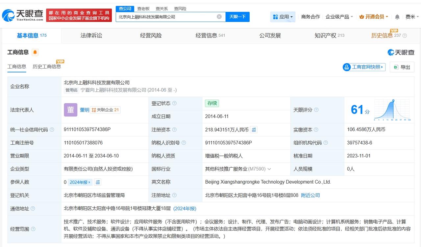Viewport: 421px width, 247px height.
Task: Open the chart icon next to 参保人数 2024年报
Action: (x=98, y=182)
